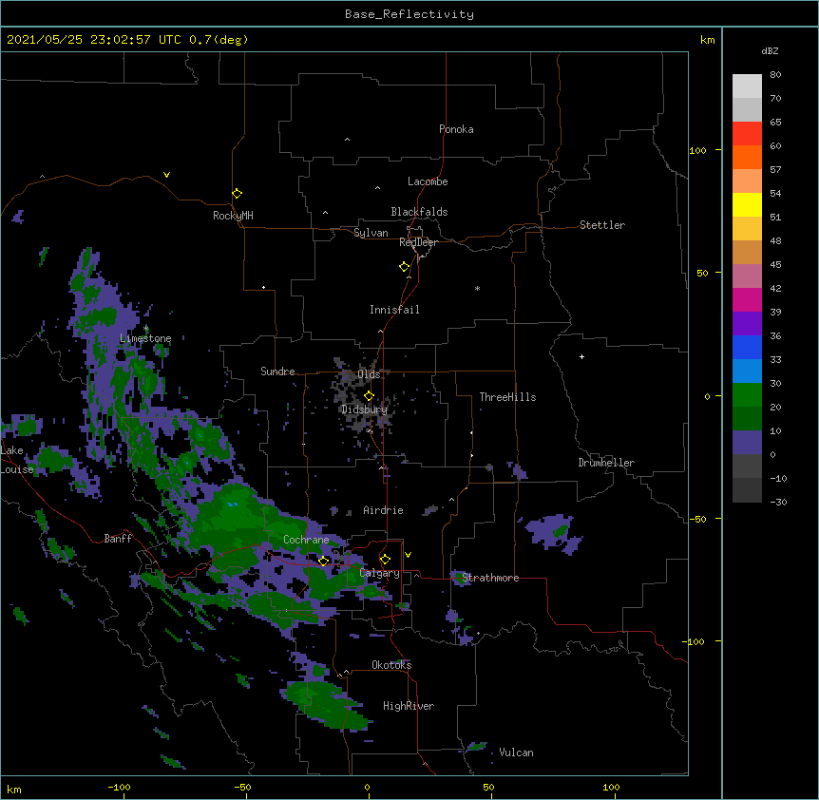Click the ThreeHills city label
The width and height of the screenshot is (819, 800).
[x=507, y=397]
